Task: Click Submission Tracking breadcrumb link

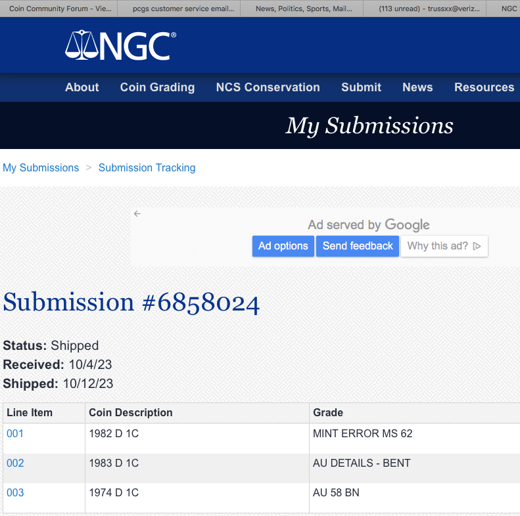Action: point(147,168)
